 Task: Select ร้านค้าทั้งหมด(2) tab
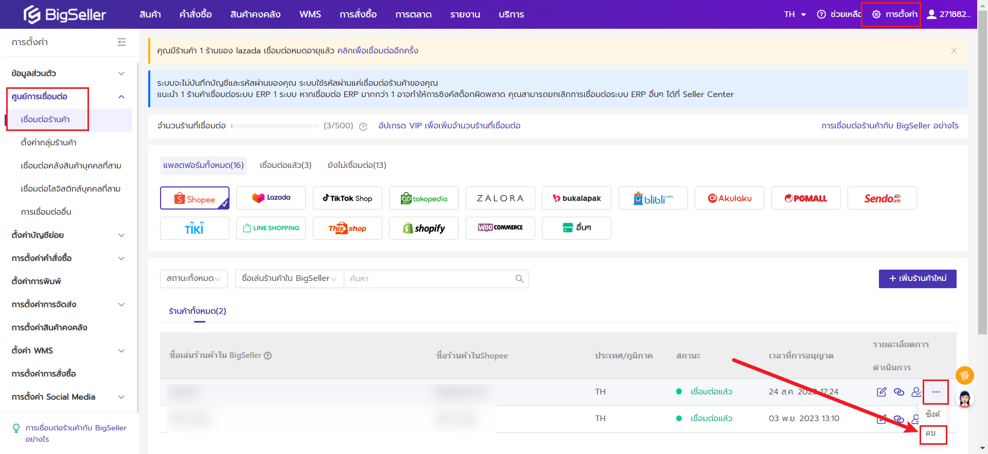[198, 311]
